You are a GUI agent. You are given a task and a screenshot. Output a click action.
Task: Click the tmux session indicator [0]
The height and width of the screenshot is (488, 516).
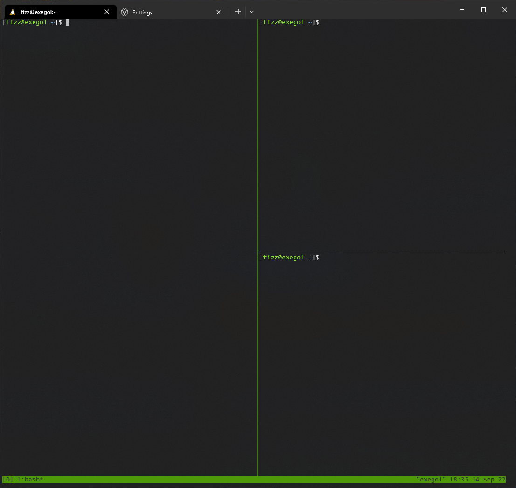pos(8,480)
